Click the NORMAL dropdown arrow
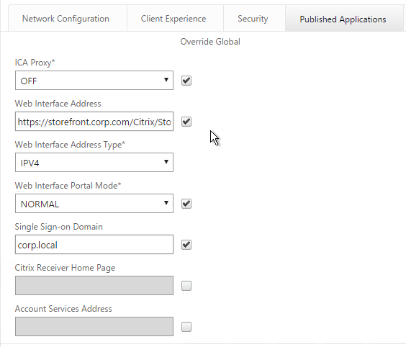The width and height of the screenshot is (406, 347). pos(166,203)
